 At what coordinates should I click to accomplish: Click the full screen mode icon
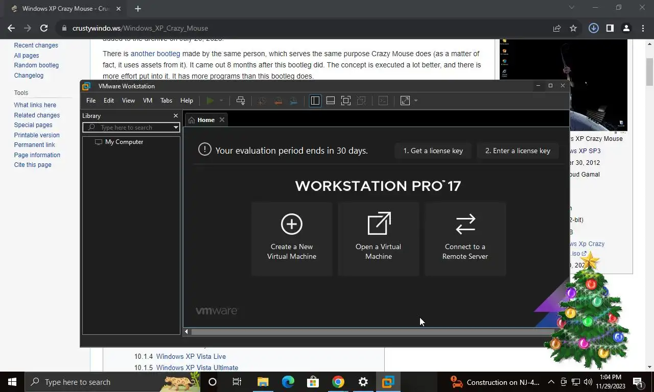tap(346, 101)
